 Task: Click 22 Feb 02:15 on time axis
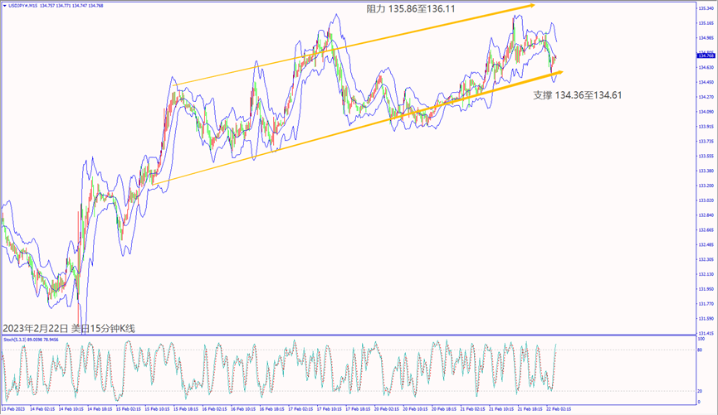559,409
